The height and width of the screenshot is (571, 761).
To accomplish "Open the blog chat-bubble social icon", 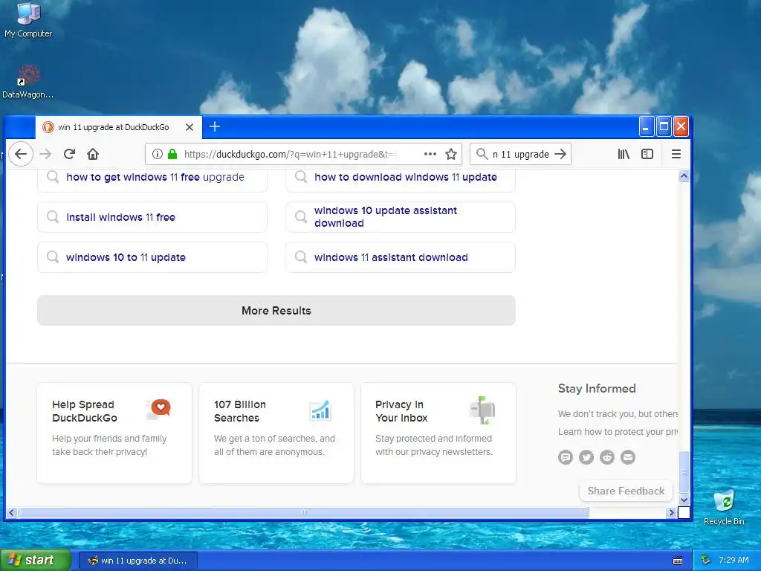I will tap(566, 457).
